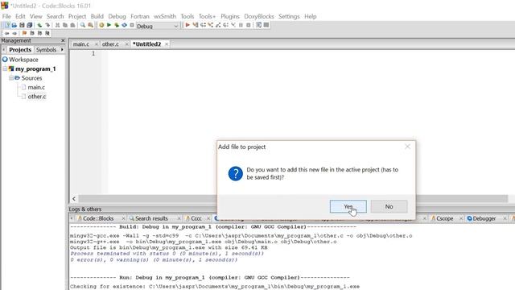Close the *Untitled2 tab
Image resolution: width=515 pixels, height=290 pixels.
(167, 44)
